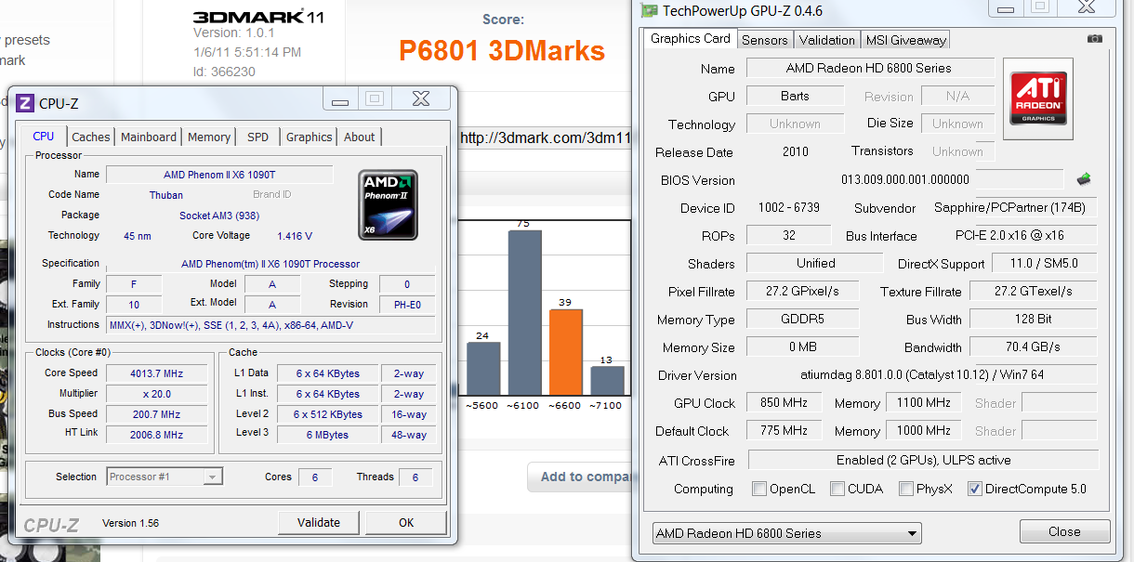Image resolution: width=1134 pixels, height=562 pixels.
Task: Open the Processor #1 selection dropdown
Action: coord(165,477)
